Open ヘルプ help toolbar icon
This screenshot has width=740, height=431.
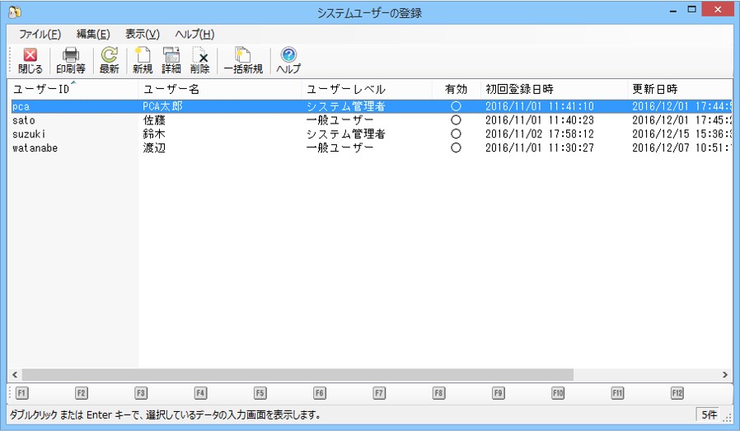click(288, 60)
